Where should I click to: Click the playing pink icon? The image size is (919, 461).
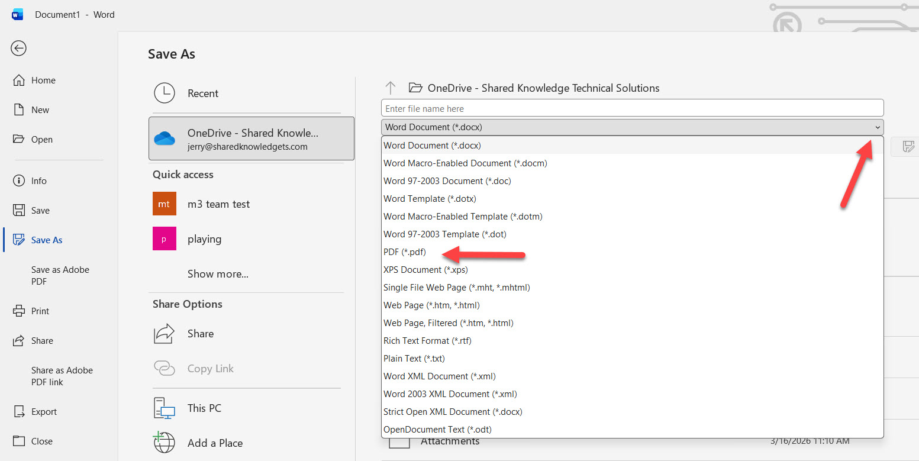click(x=165, y=239)
